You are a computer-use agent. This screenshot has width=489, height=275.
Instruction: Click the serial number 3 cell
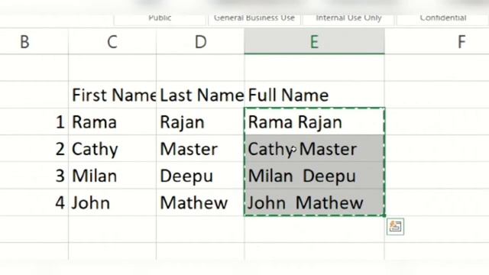pos(34,176)
